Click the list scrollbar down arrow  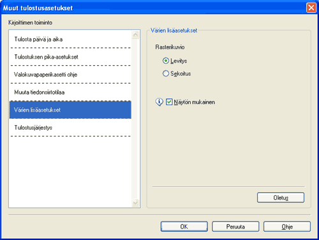click(136, 203)
